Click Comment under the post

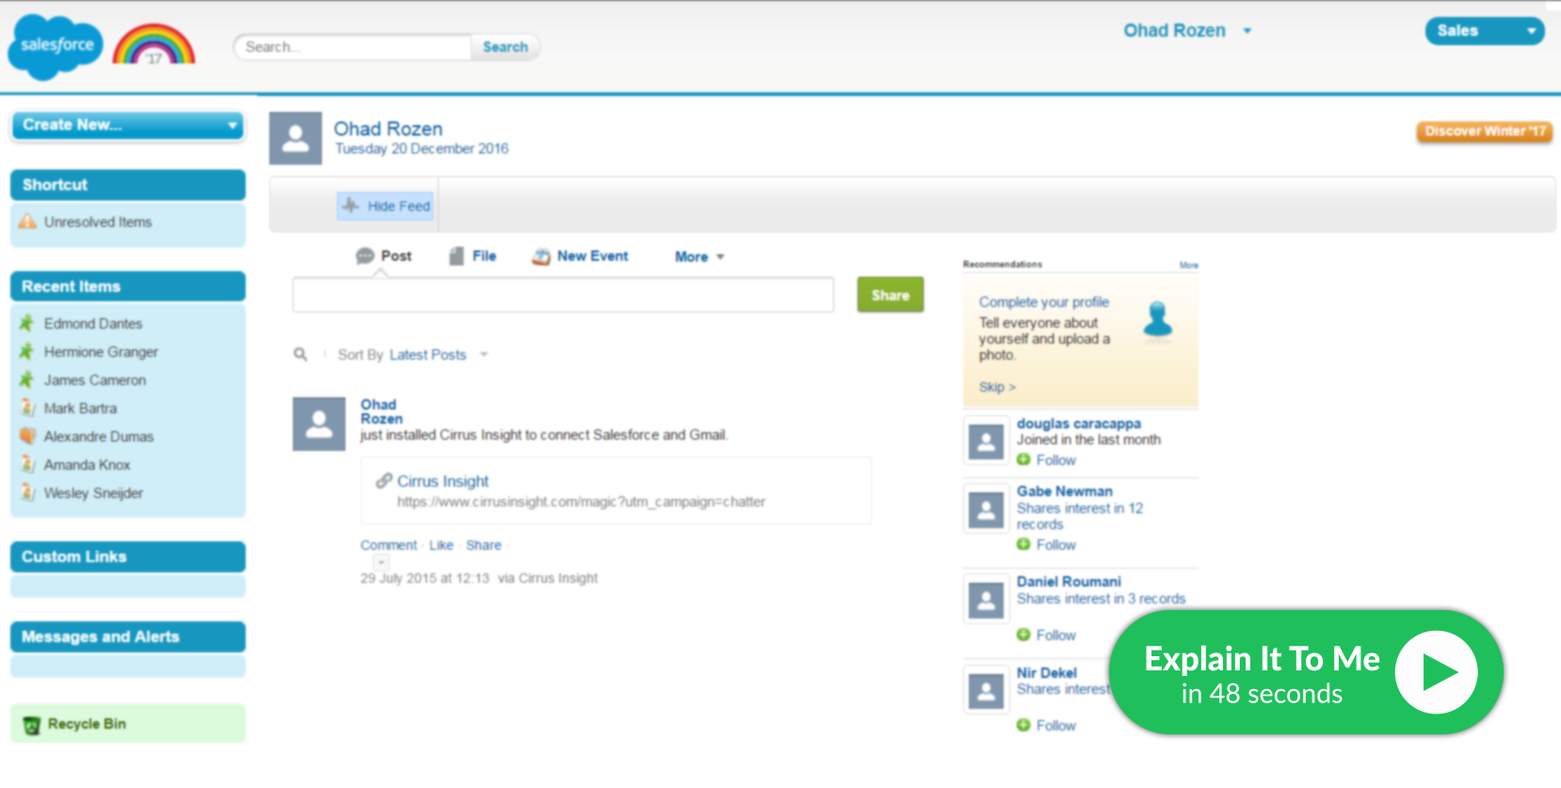[x=388, y=545]
